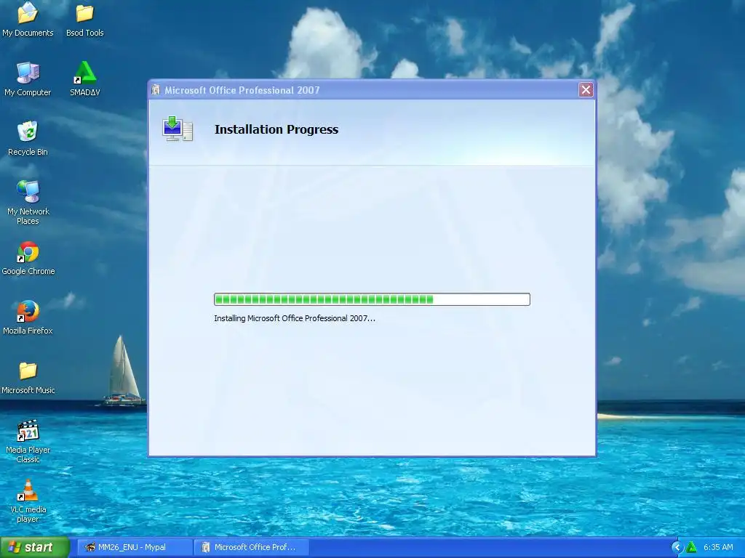Close the Office 2007 setup window
Viewport: 745px width, 558px height.
(x=586, y=89)
